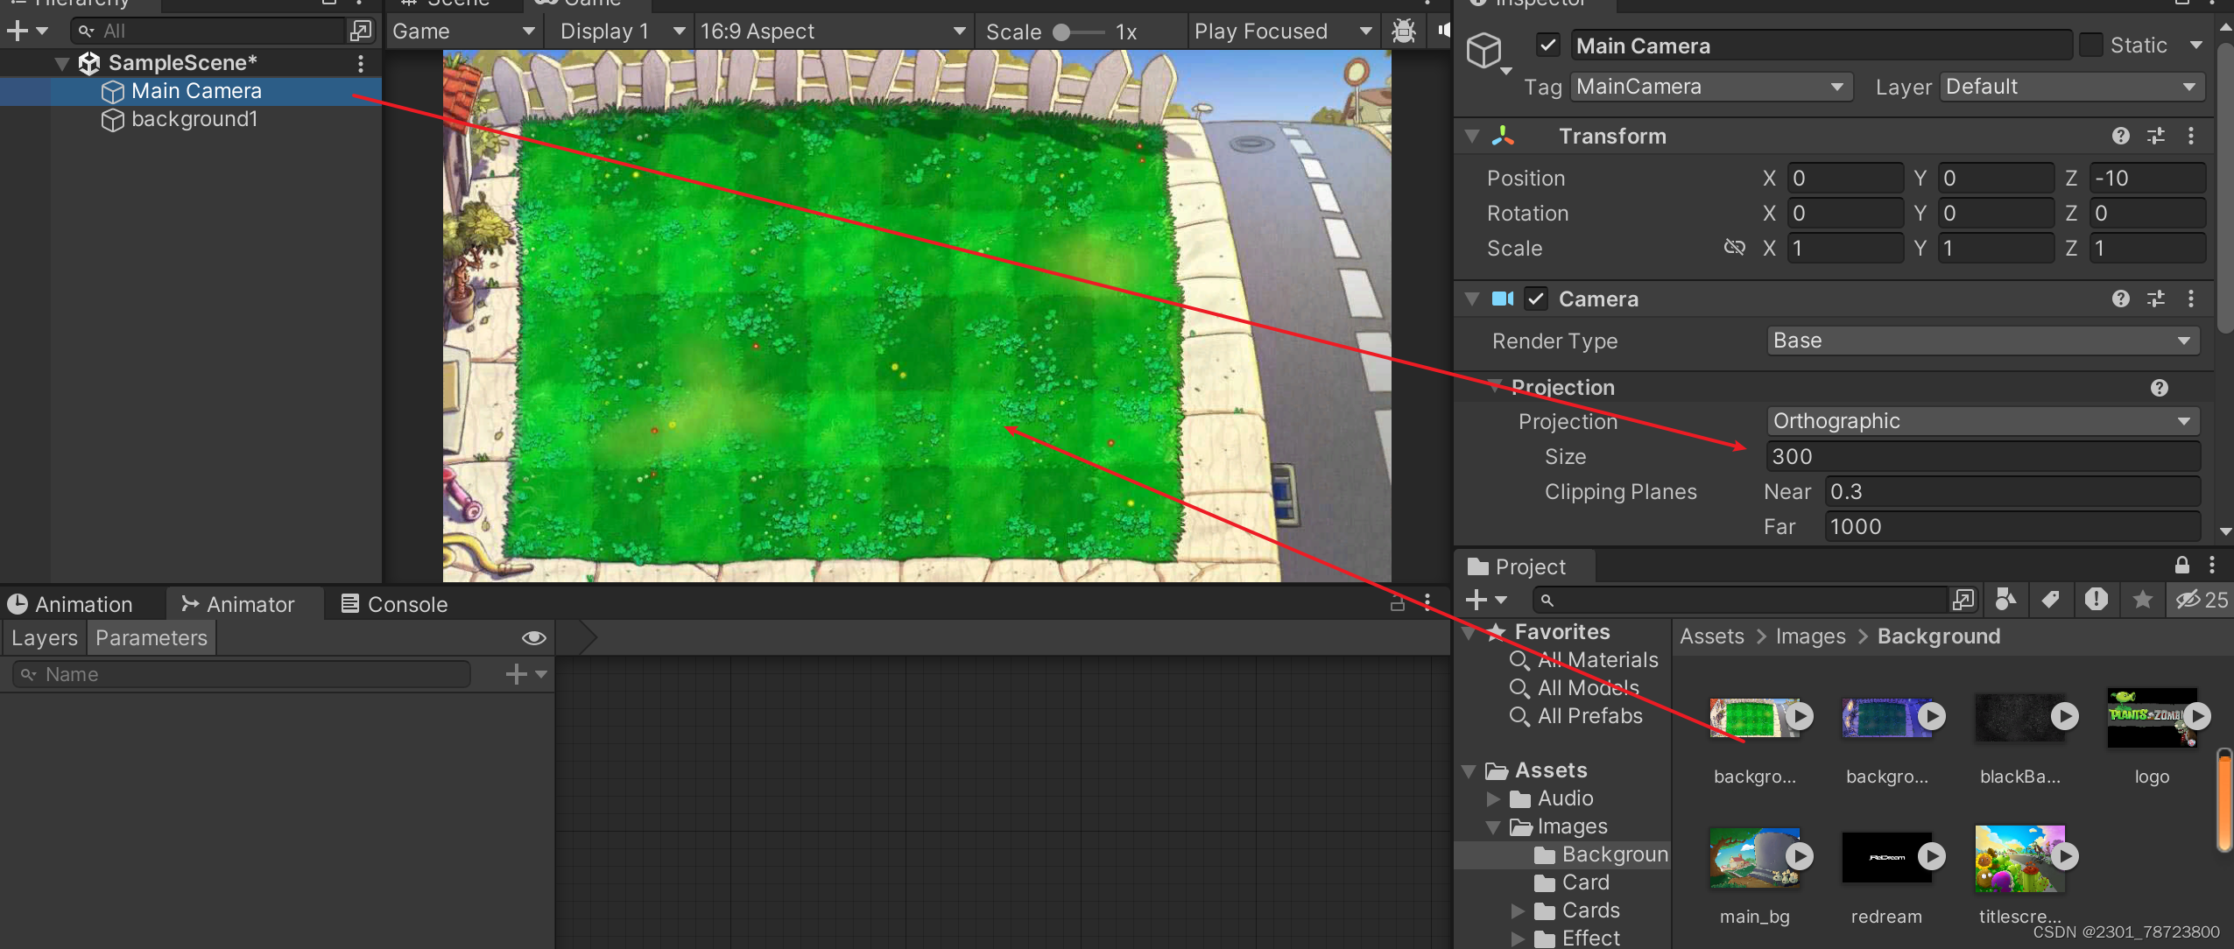This screenshot has width=2234, height=949.
Task: Click the debug bug icon in Game toolbar
Action: (1403, 32)
